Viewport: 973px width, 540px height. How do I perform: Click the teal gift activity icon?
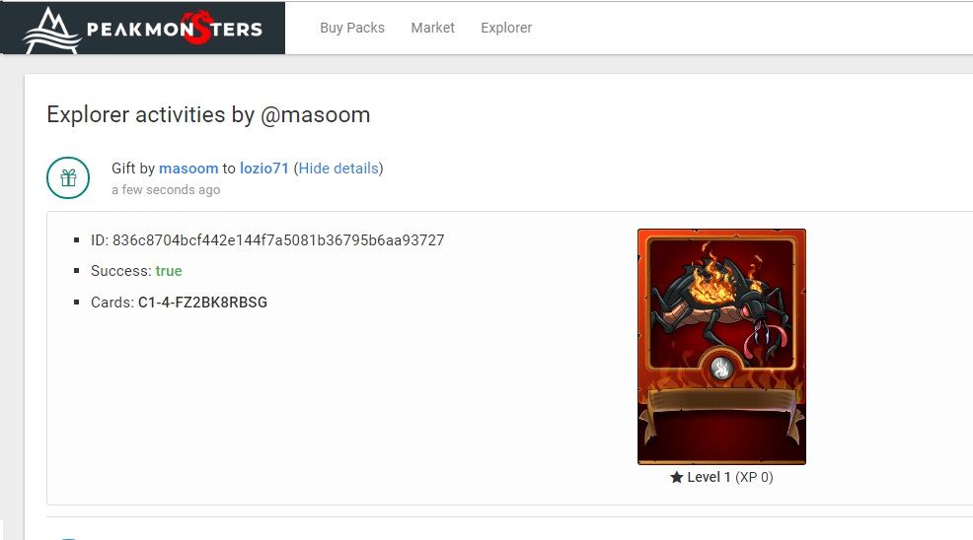[x=68, y=178]
